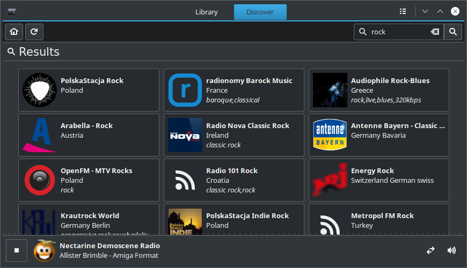
Task: Open Audiophile Rock-Blues station
Action: click(x=379, y=90)
